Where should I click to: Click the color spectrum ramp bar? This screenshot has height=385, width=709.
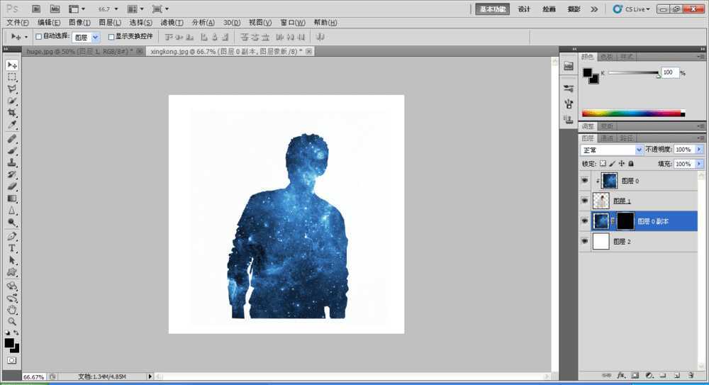pyautogui.click(x=631, y=113)
